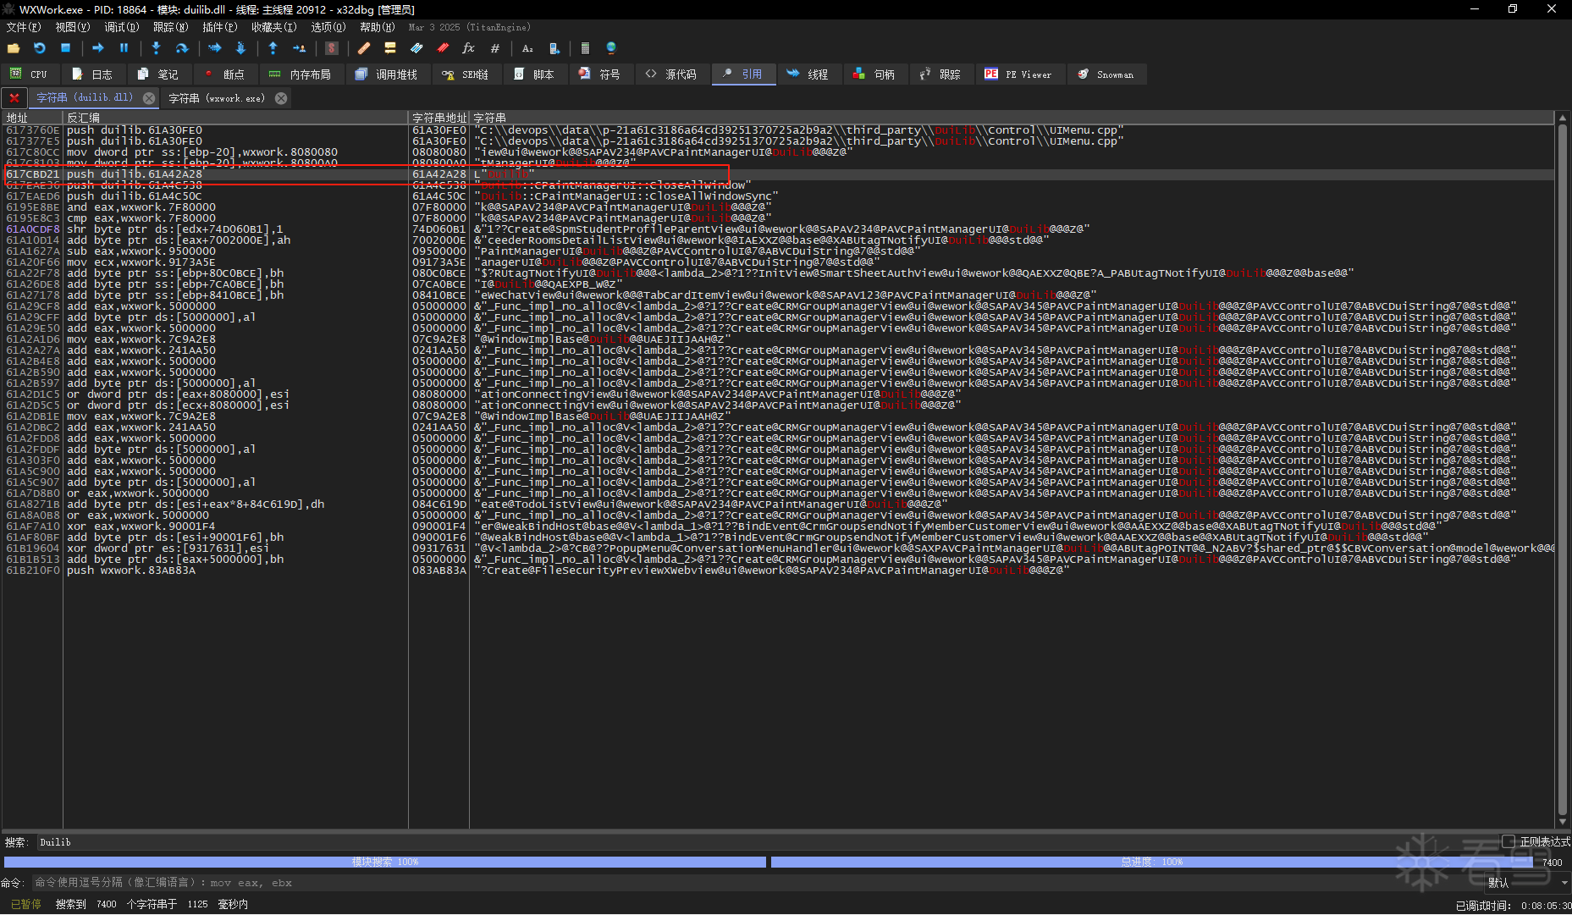Expand the 默认 command type dropdown
1572x915 pixels.
point(1563,883)
